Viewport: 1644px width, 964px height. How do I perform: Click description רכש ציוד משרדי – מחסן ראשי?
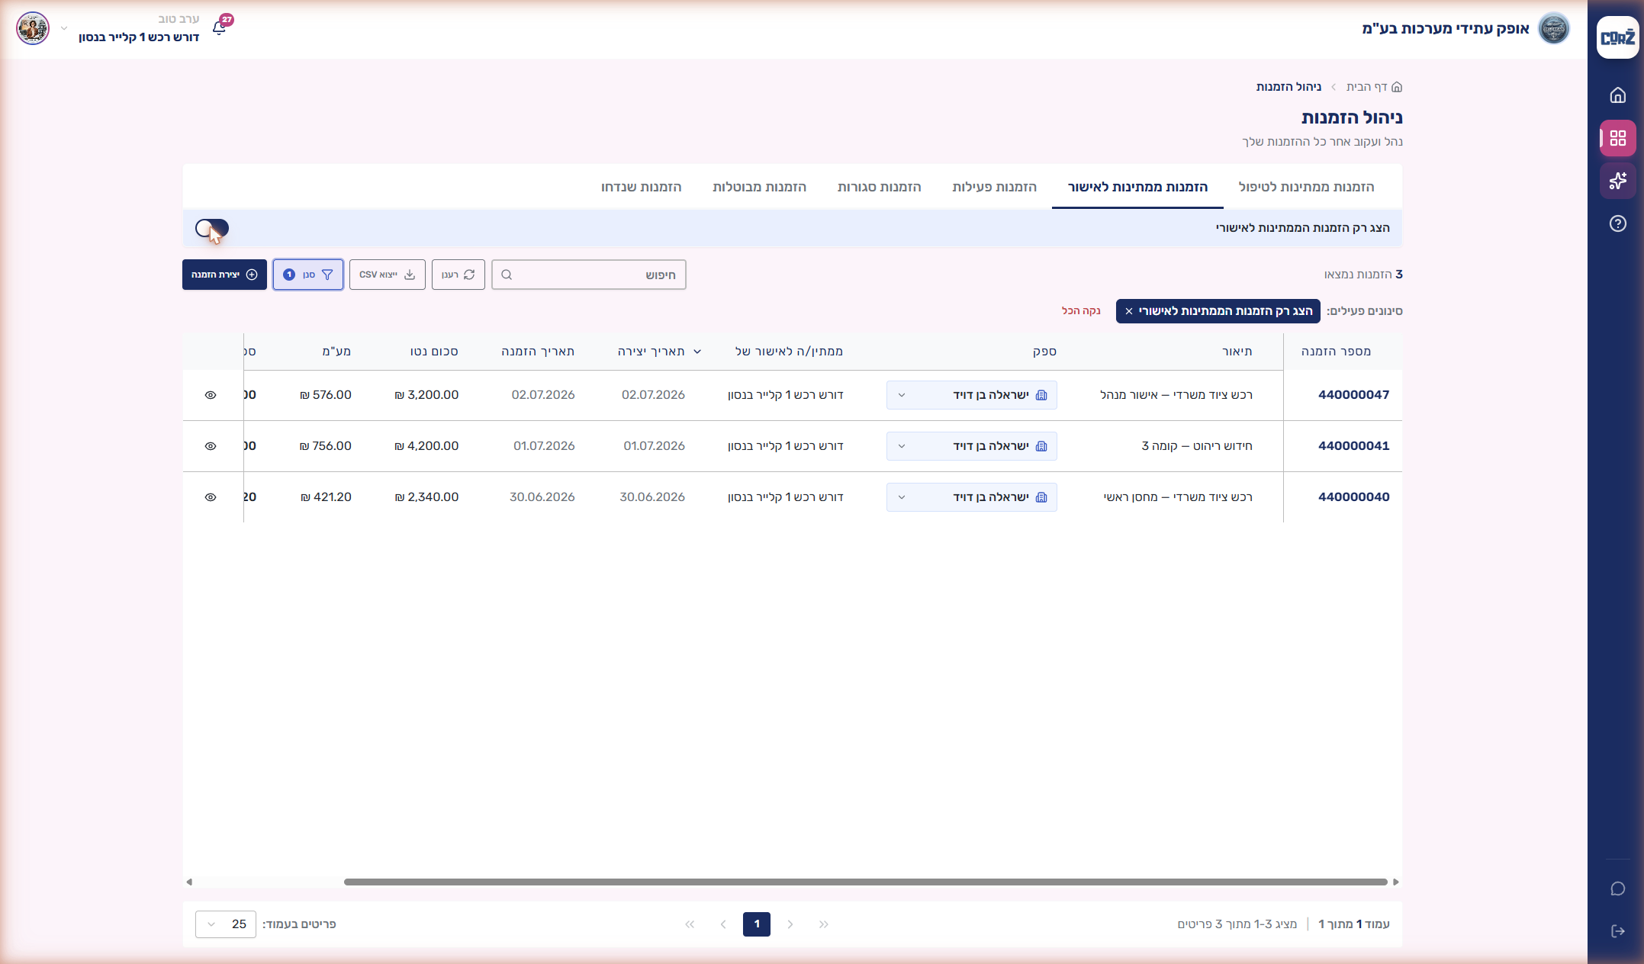(1178, 497)
